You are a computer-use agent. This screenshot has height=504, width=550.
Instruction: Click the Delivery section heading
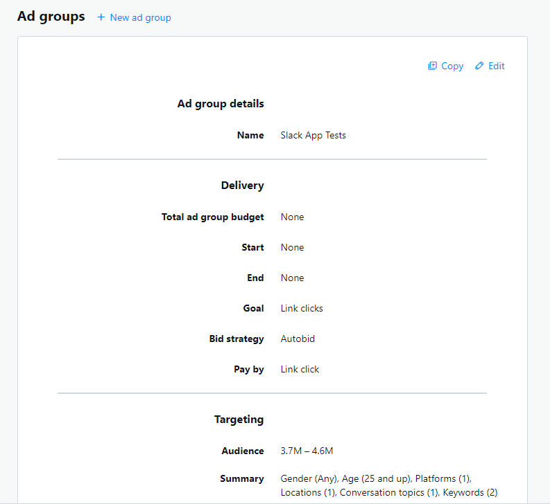click(242, 186)
